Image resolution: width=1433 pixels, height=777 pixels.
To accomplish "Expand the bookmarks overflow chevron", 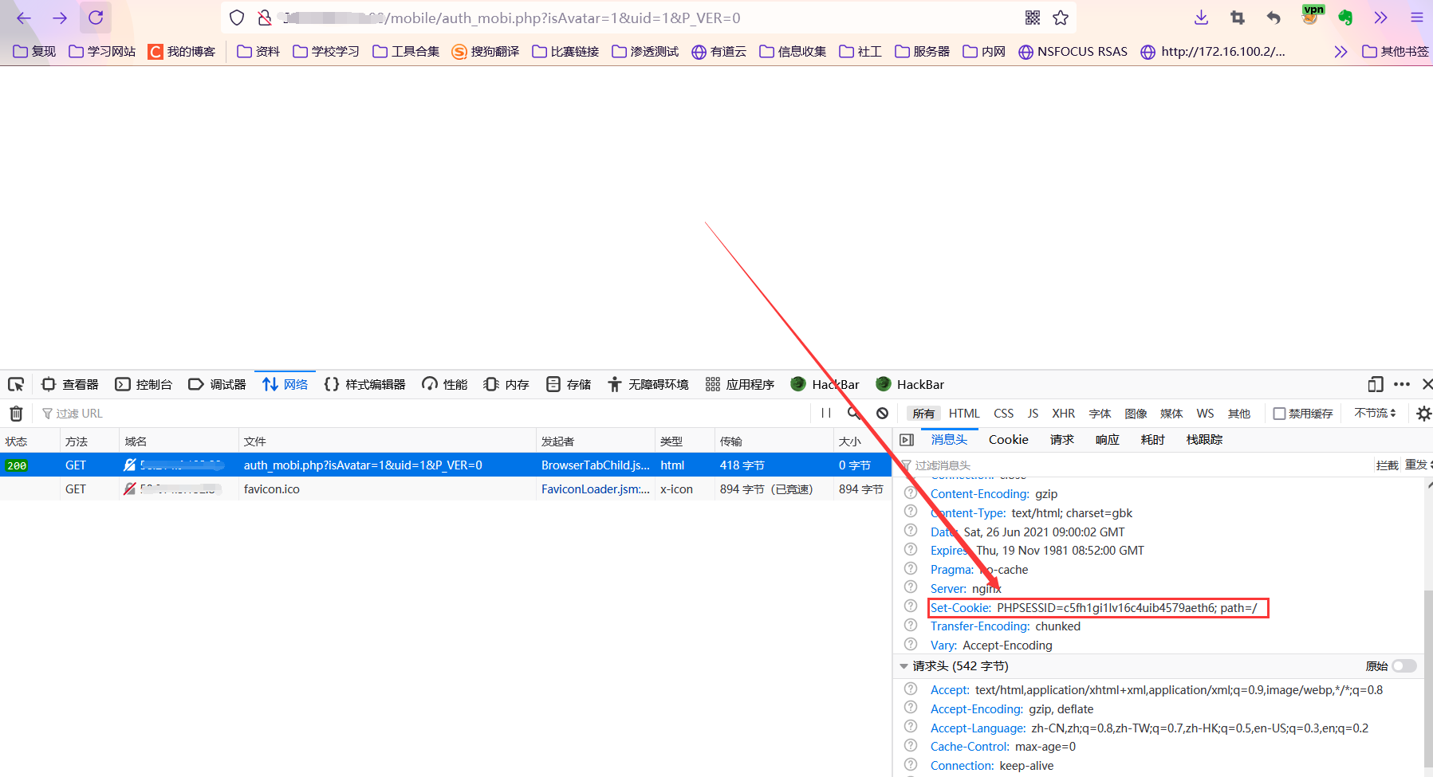I will pos(1340,51).
